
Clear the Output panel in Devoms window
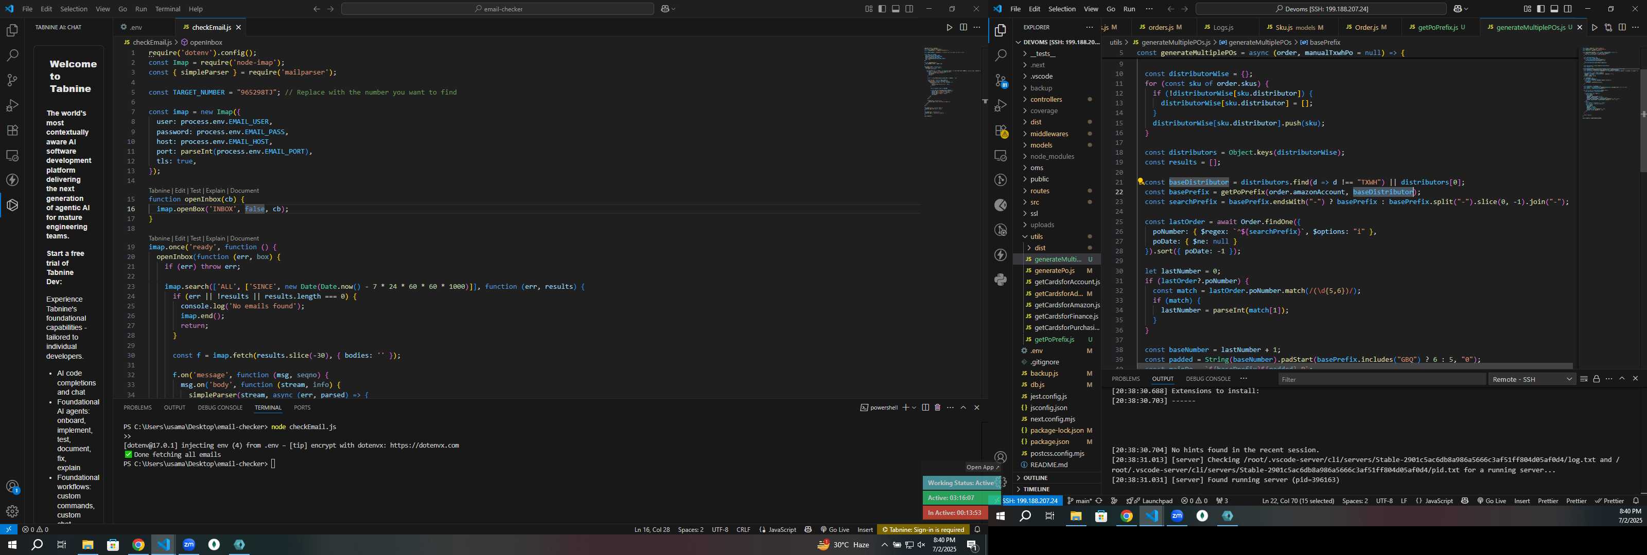pos(1584,379)
